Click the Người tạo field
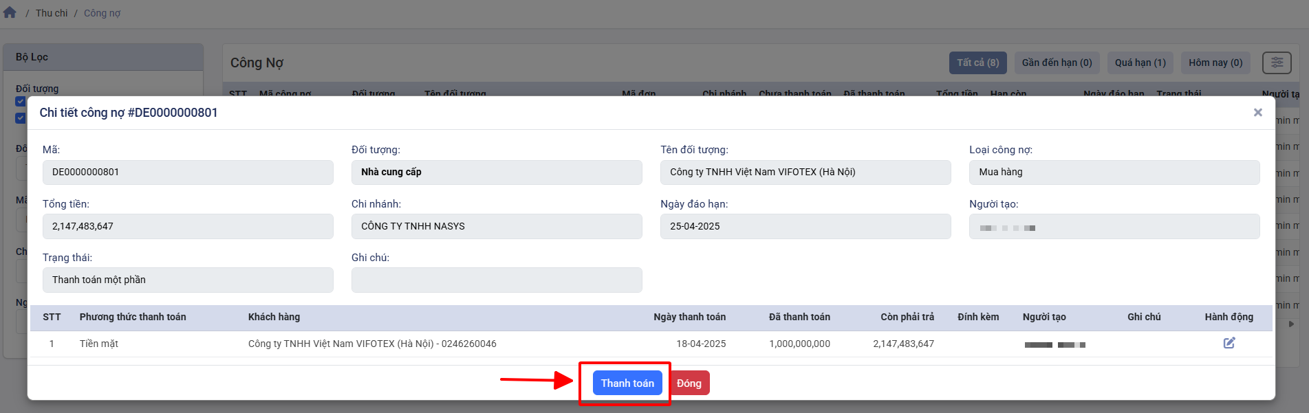 tap(1114, 226)
